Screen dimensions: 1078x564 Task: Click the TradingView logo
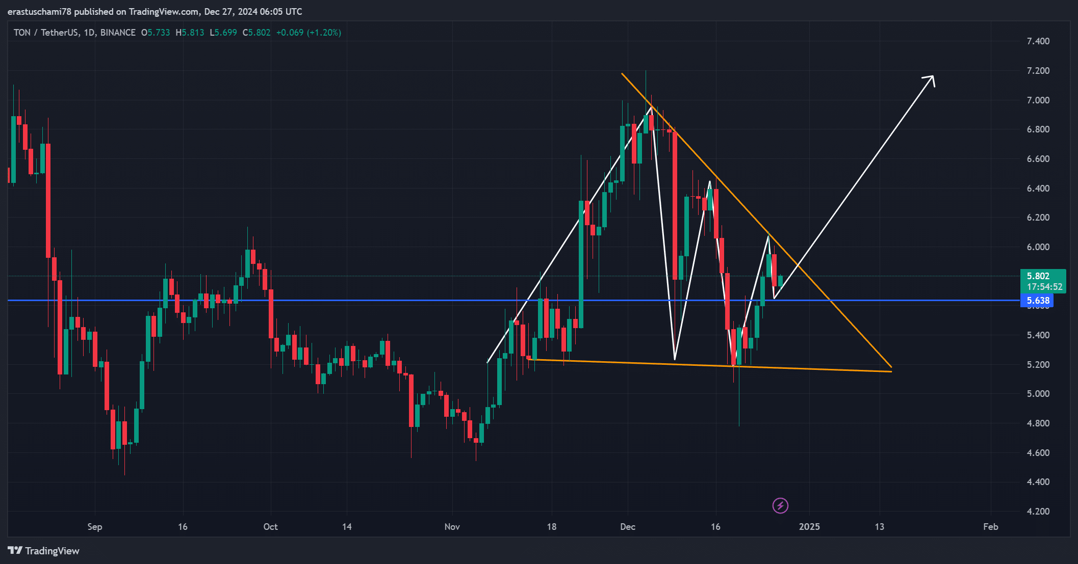click(x=44, y=551)
